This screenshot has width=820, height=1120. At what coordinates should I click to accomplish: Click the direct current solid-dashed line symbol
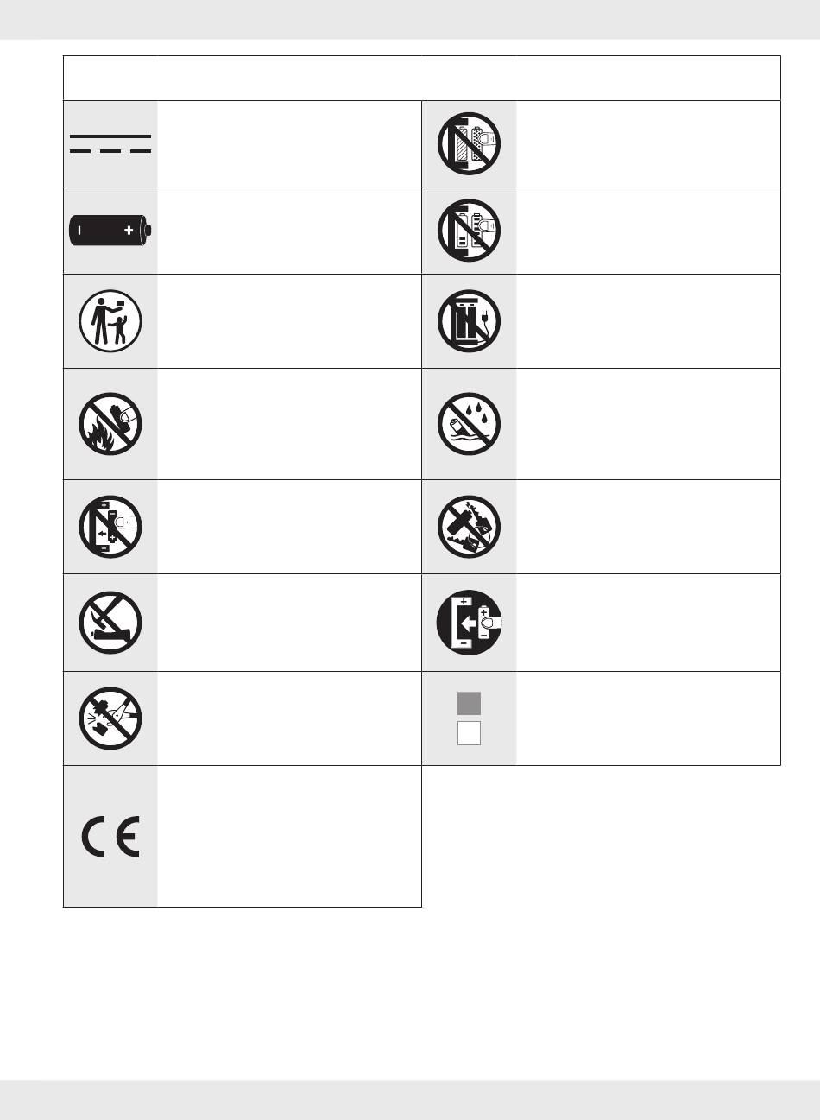tap(110, 143)
